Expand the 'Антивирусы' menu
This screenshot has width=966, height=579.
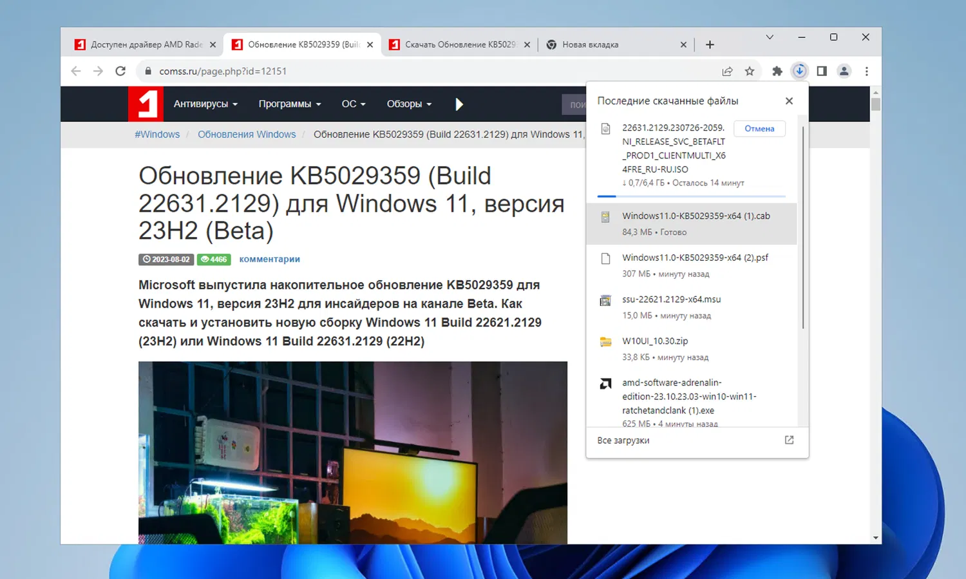[205, 104]
